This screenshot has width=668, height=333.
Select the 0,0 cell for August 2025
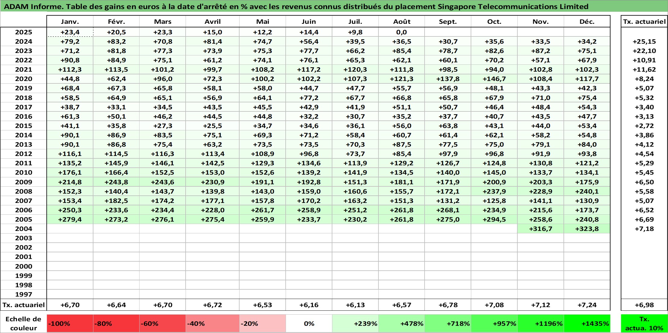click(402, 32)
